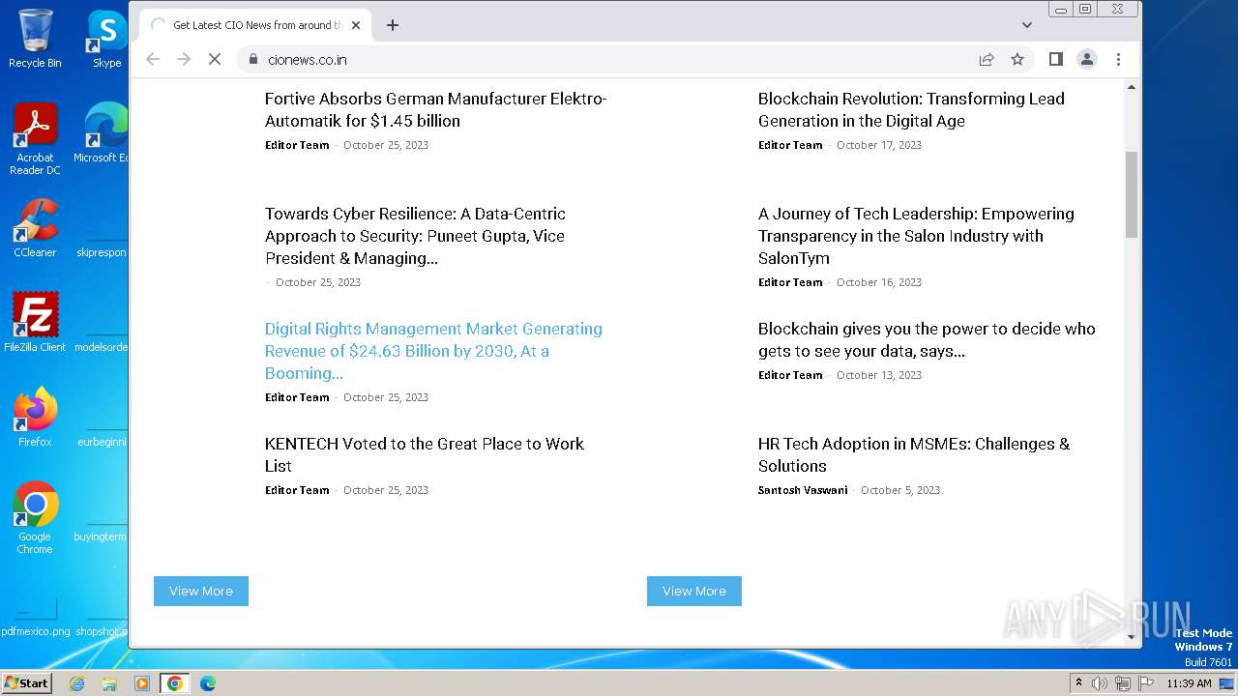Open Blockchain Revolution lead generation article
This screenshot has width=1238, height=696.
point(911,109)
